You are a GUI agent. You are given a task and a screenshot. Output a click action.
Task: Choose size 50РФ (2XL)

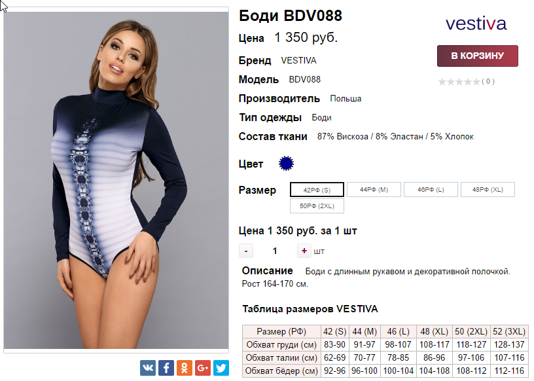[x=317, y=206]
